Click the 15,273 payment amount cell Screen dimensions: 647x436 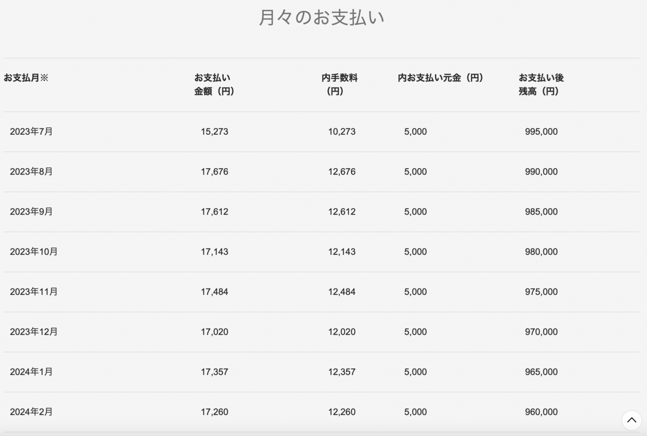coord(215,132)
